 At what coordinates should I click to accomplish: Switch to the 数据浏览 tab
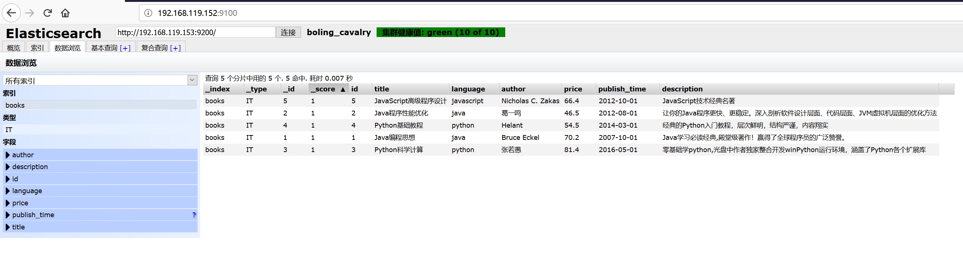pyautogui.click(x=67, y=47)
